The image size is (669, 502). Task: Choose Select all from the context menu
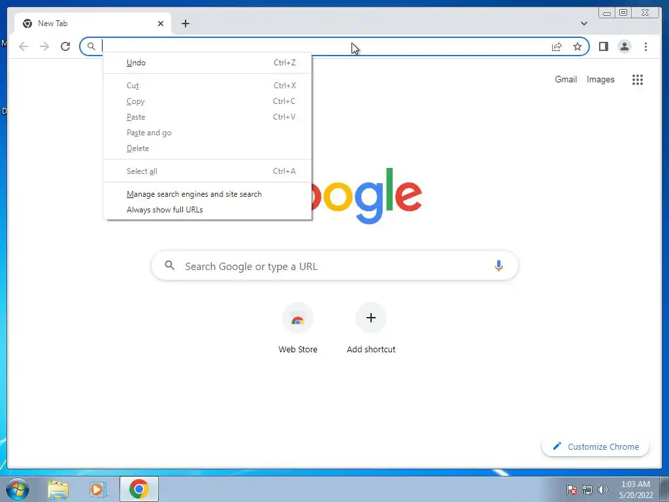pos(207,171)
